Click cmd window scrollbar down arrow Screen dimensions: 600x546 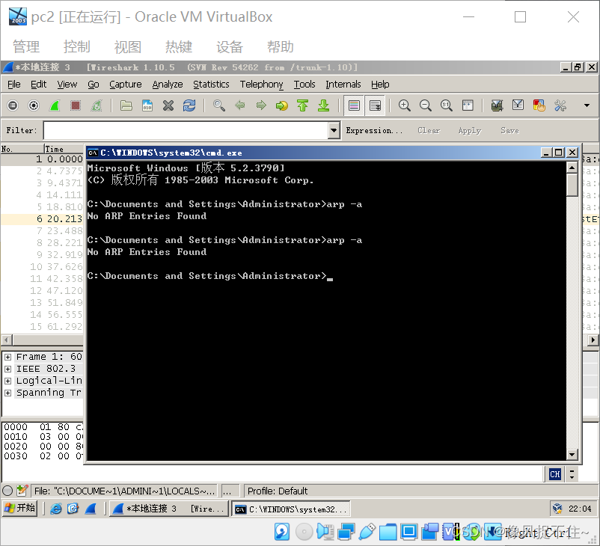point(572,455)
